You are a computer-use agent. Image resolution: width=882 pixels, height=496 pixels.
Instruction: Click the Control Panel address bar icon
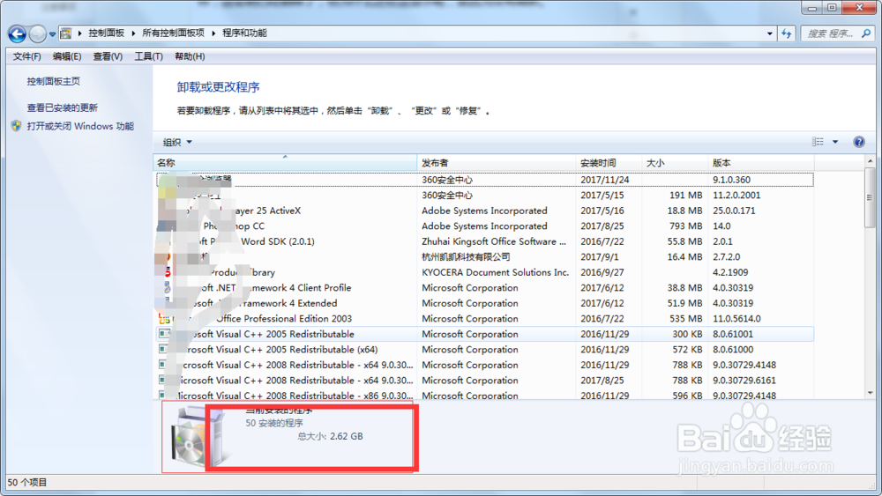[66, 33]
